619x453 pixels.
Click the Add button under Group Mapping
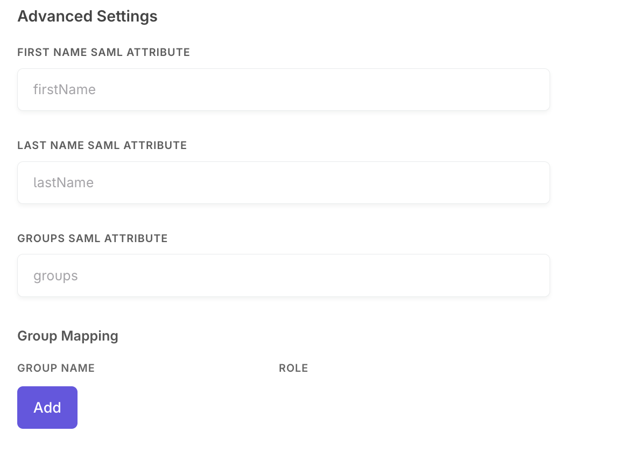tap(47, 407)
